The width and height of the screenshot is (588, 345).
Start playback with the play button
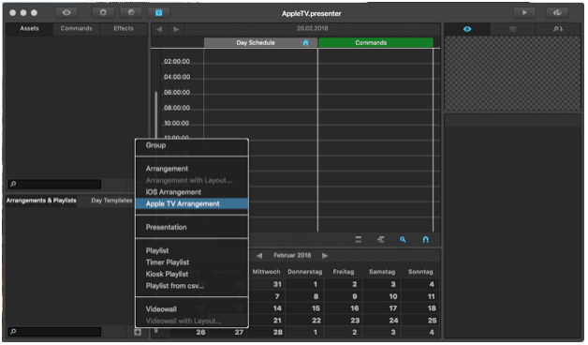[x=524, y=13]
